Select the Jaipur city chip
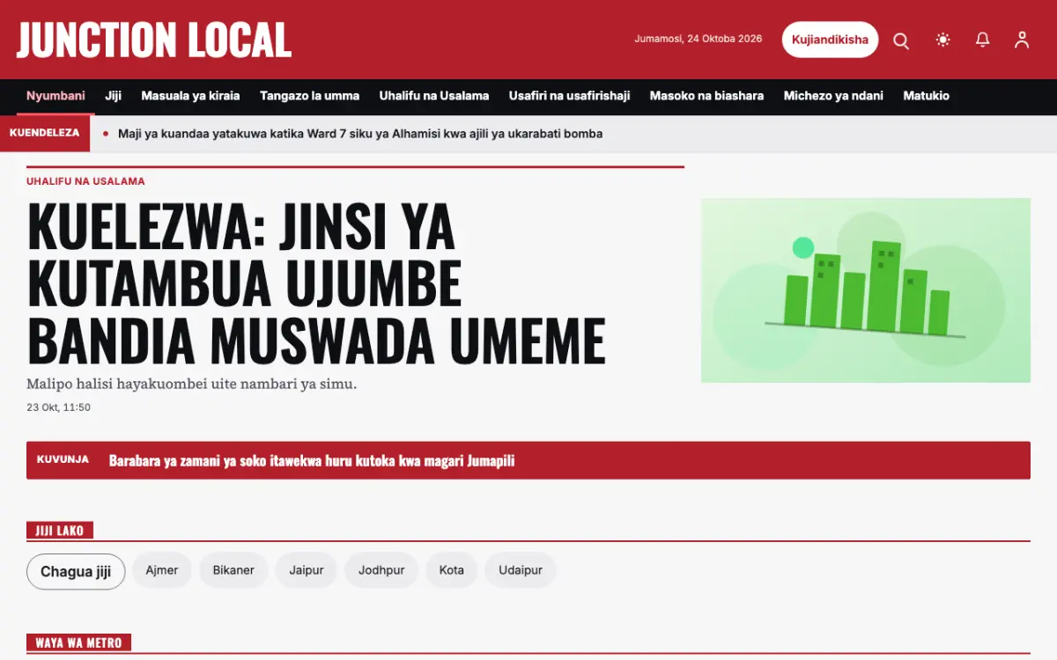 coord(307,570)
